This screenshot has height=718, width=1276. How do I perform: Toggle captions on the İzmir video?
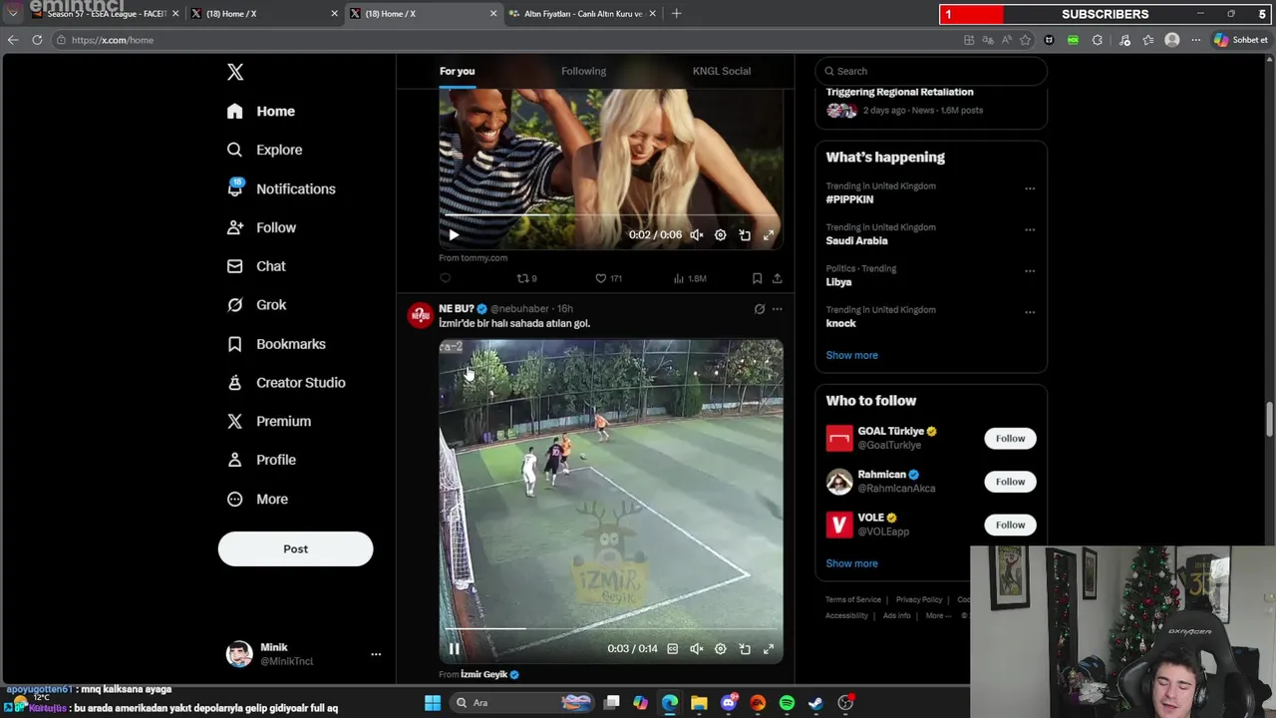[672, 649]
